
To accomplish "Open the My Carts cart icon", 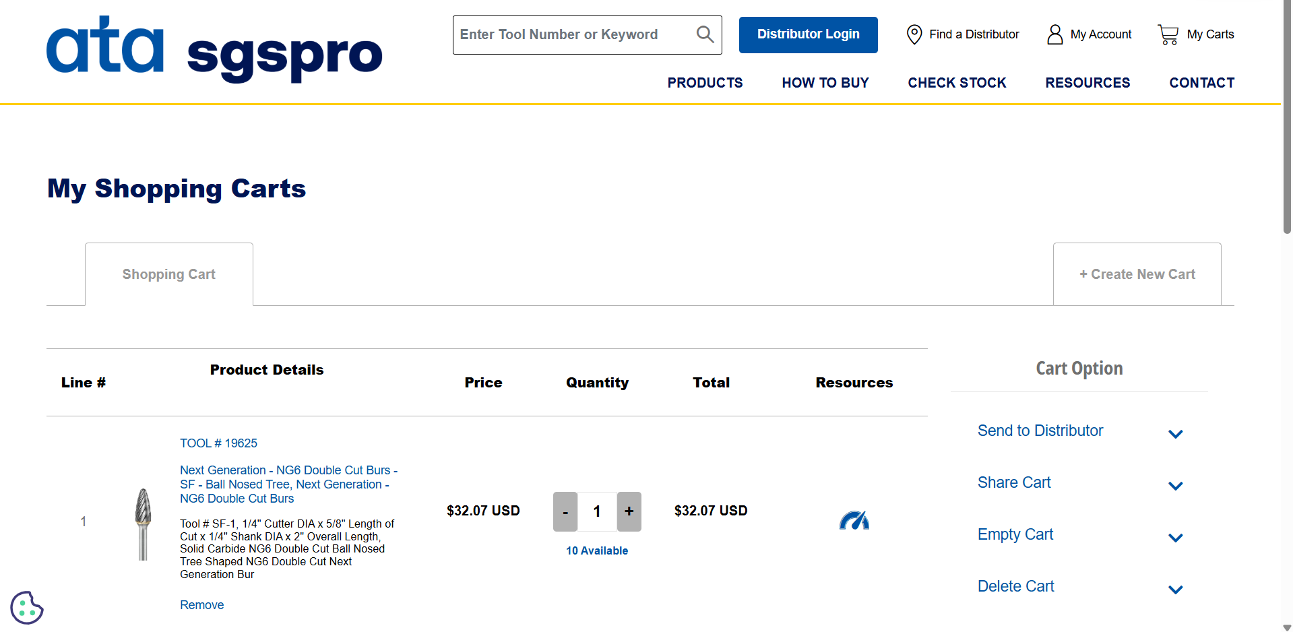I will pyautogui.click(x=1168, y=34).
